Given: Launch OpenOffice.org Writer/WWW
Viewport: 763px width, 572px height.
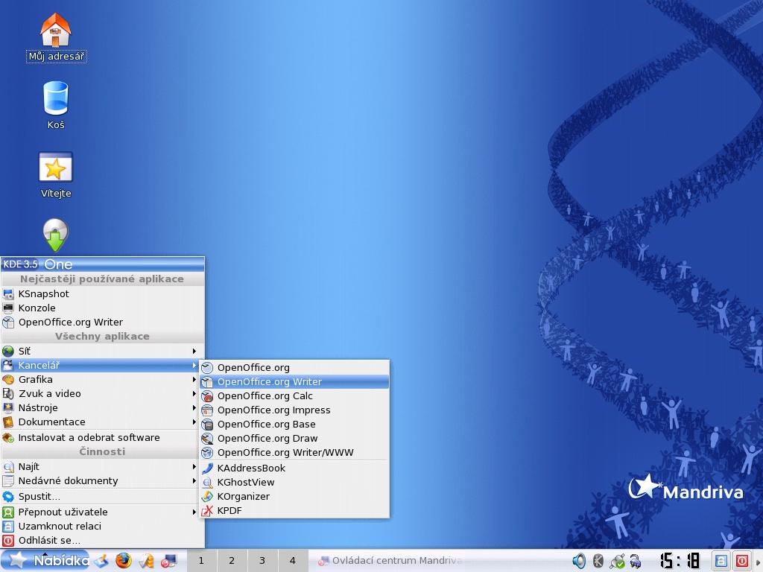Looking at the screenshot, I should point(294,452).
